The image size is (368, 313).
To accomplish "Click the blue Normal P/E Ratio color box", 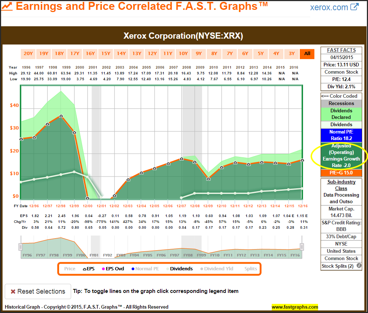I will (x=341, y=135).
